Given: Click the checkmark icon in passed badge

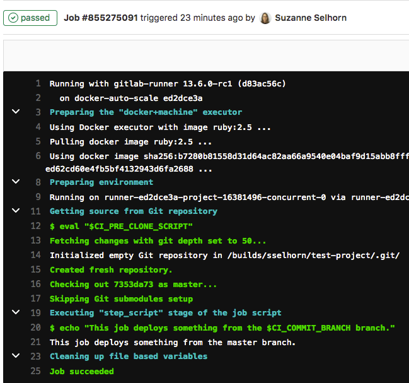Looking at the screenshot, I should (14, 18).
